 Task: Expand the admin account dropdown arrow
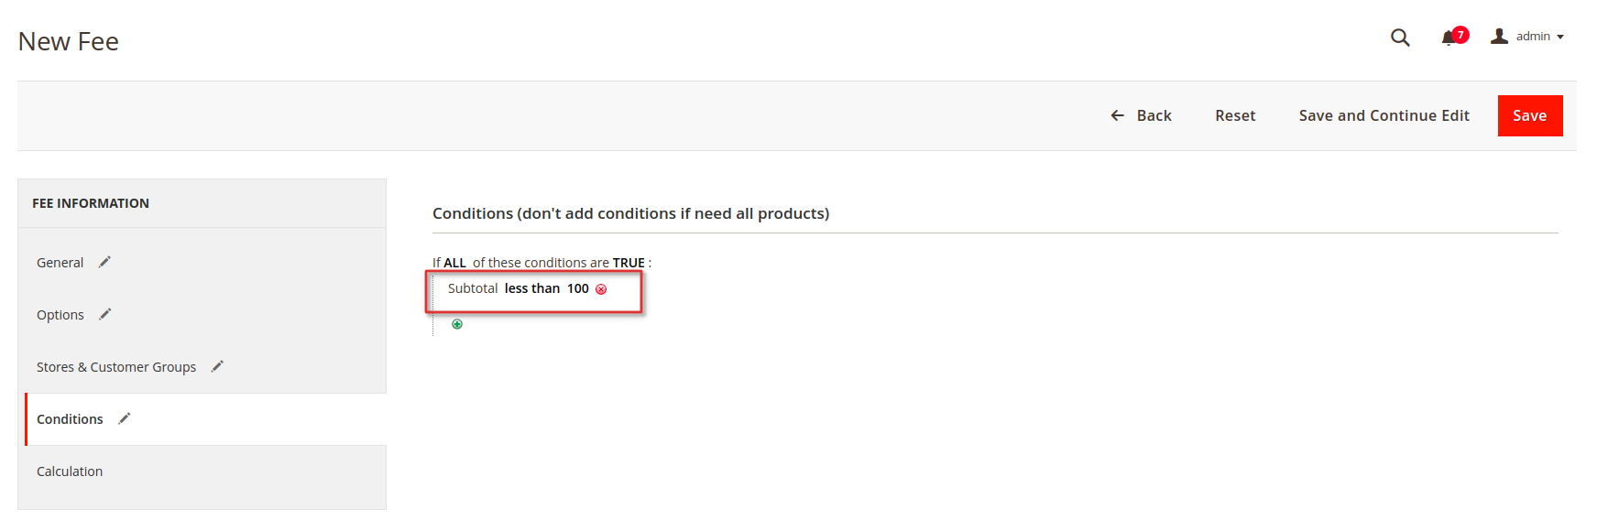point(1560,38)
